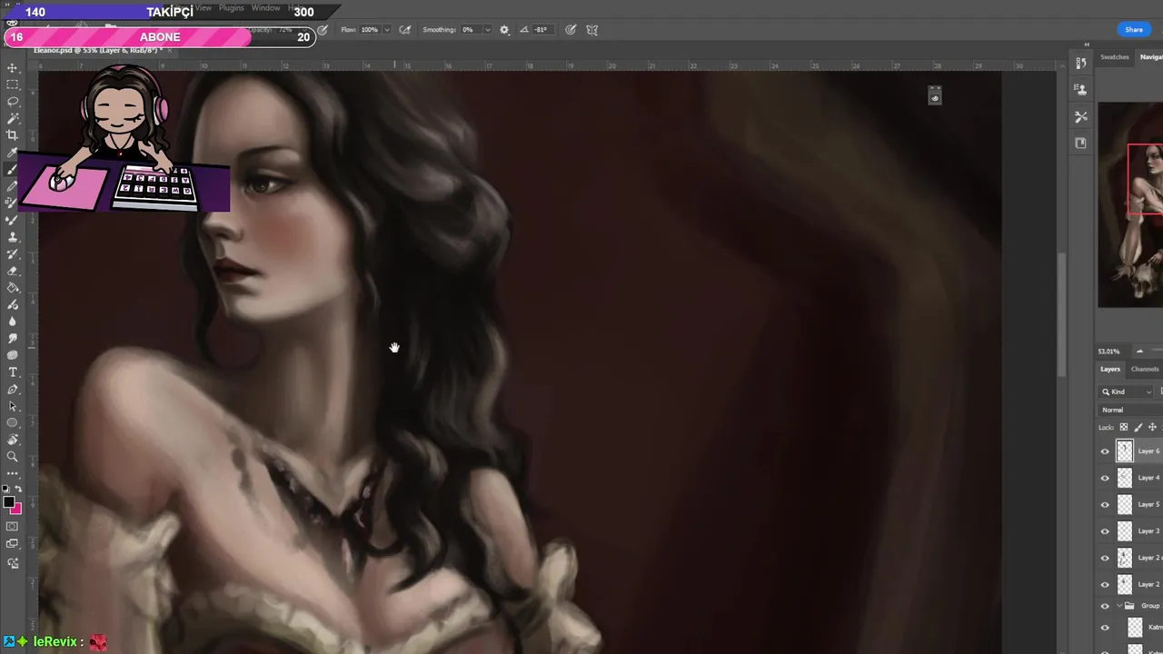
Task: Open the Clone Source panel icon
Action: point(1080,89)
